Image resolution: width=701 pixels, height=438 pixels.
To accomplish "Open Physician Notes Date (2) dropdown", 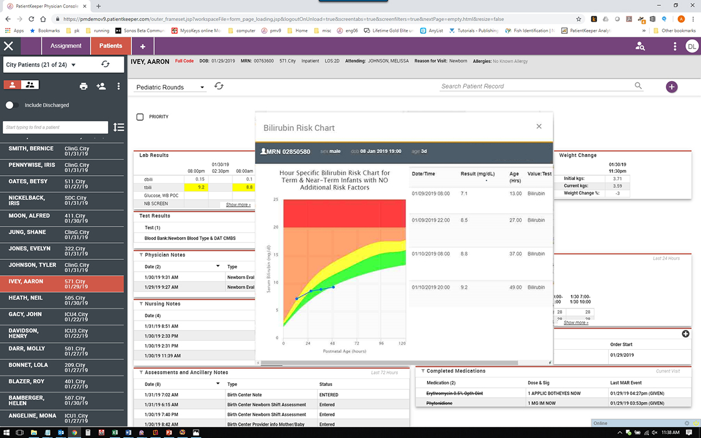I will [x=218, y=267].
